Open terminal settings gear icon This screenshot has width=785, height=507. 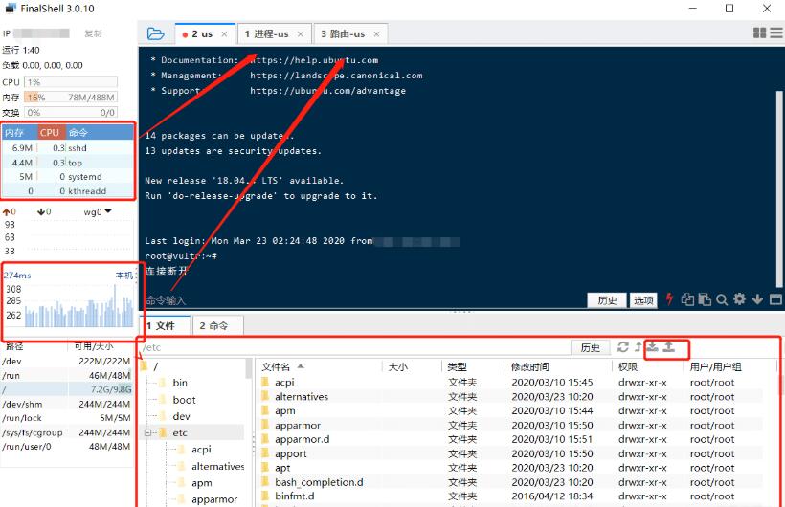(739, 299)
